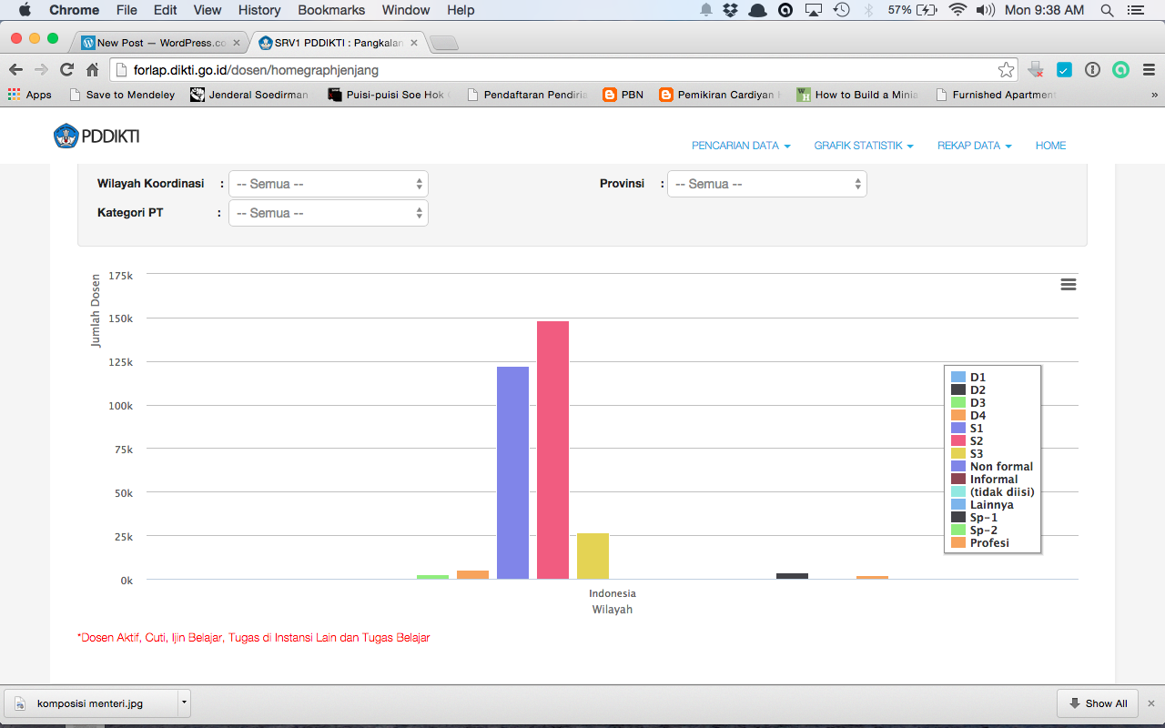
Task: Bookmark this page with the star icon
Action: coord(1006,70)
